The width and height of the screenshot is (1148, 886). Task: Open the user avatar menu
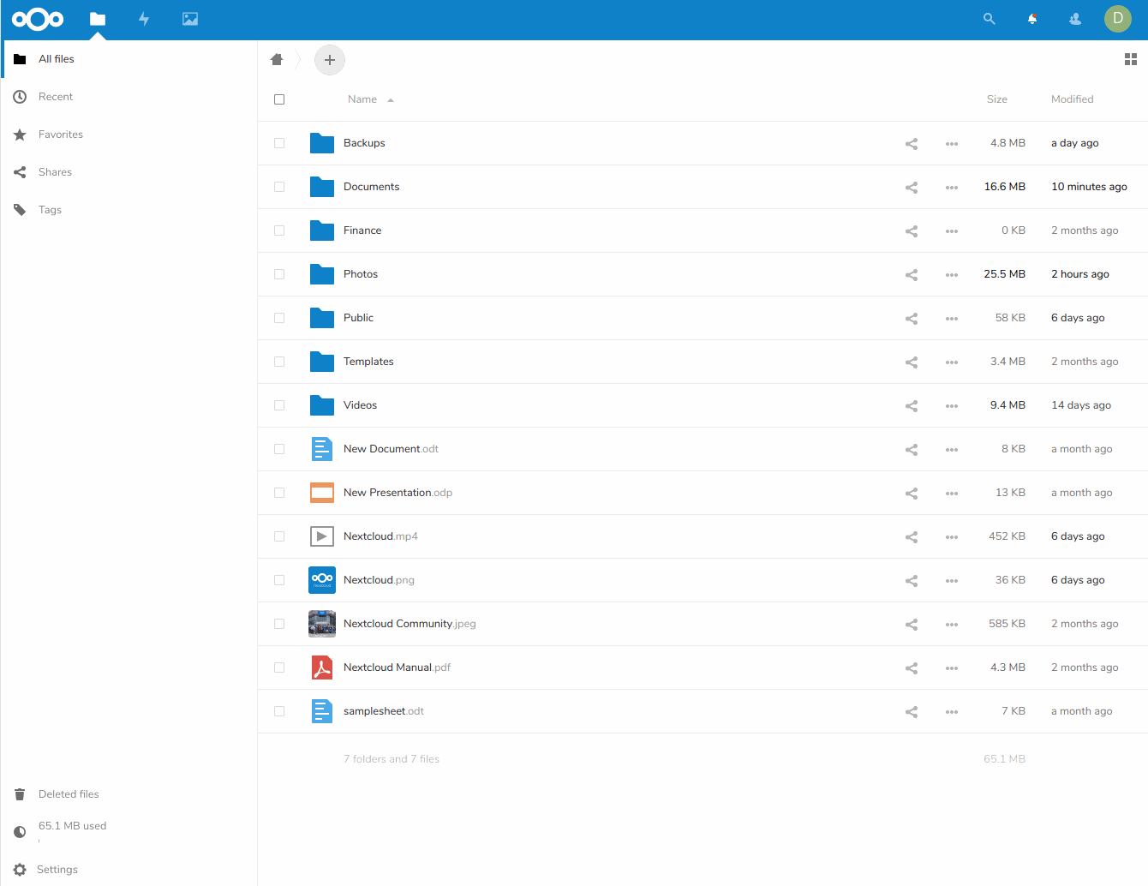tap(1117, 18)
